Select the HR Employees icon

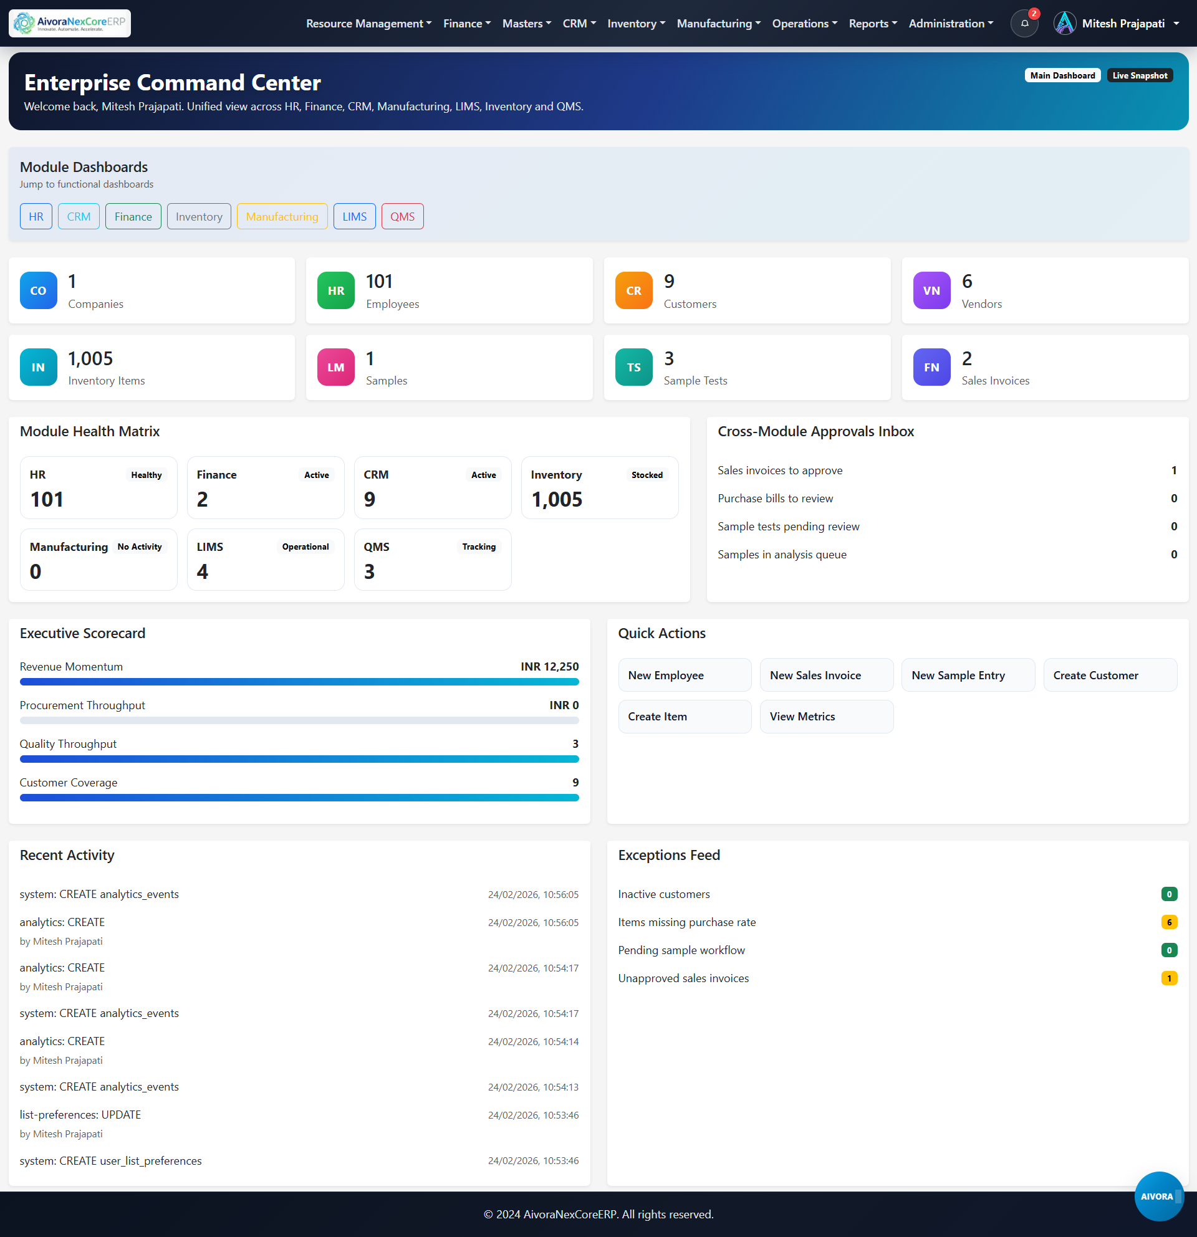coord(335,290)
